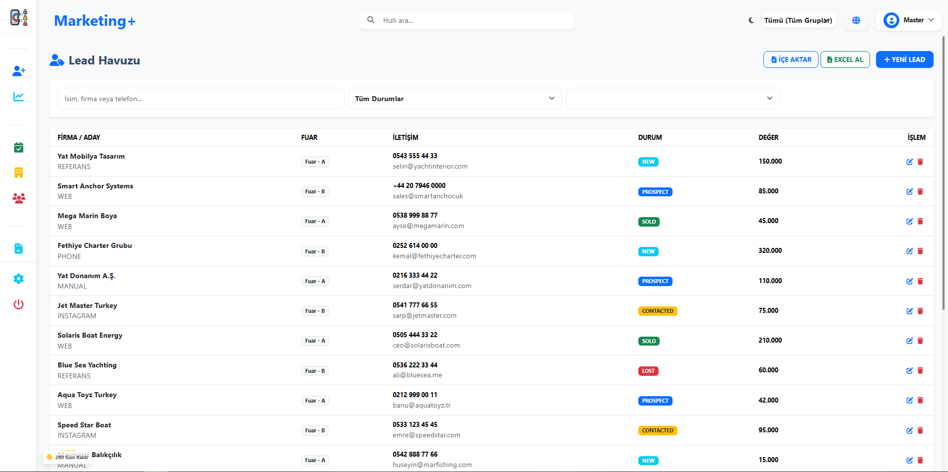This screenshot has height=472, width=948.
Task: Delete the Mega Marin Boya lead
Action: coord(921,221)
